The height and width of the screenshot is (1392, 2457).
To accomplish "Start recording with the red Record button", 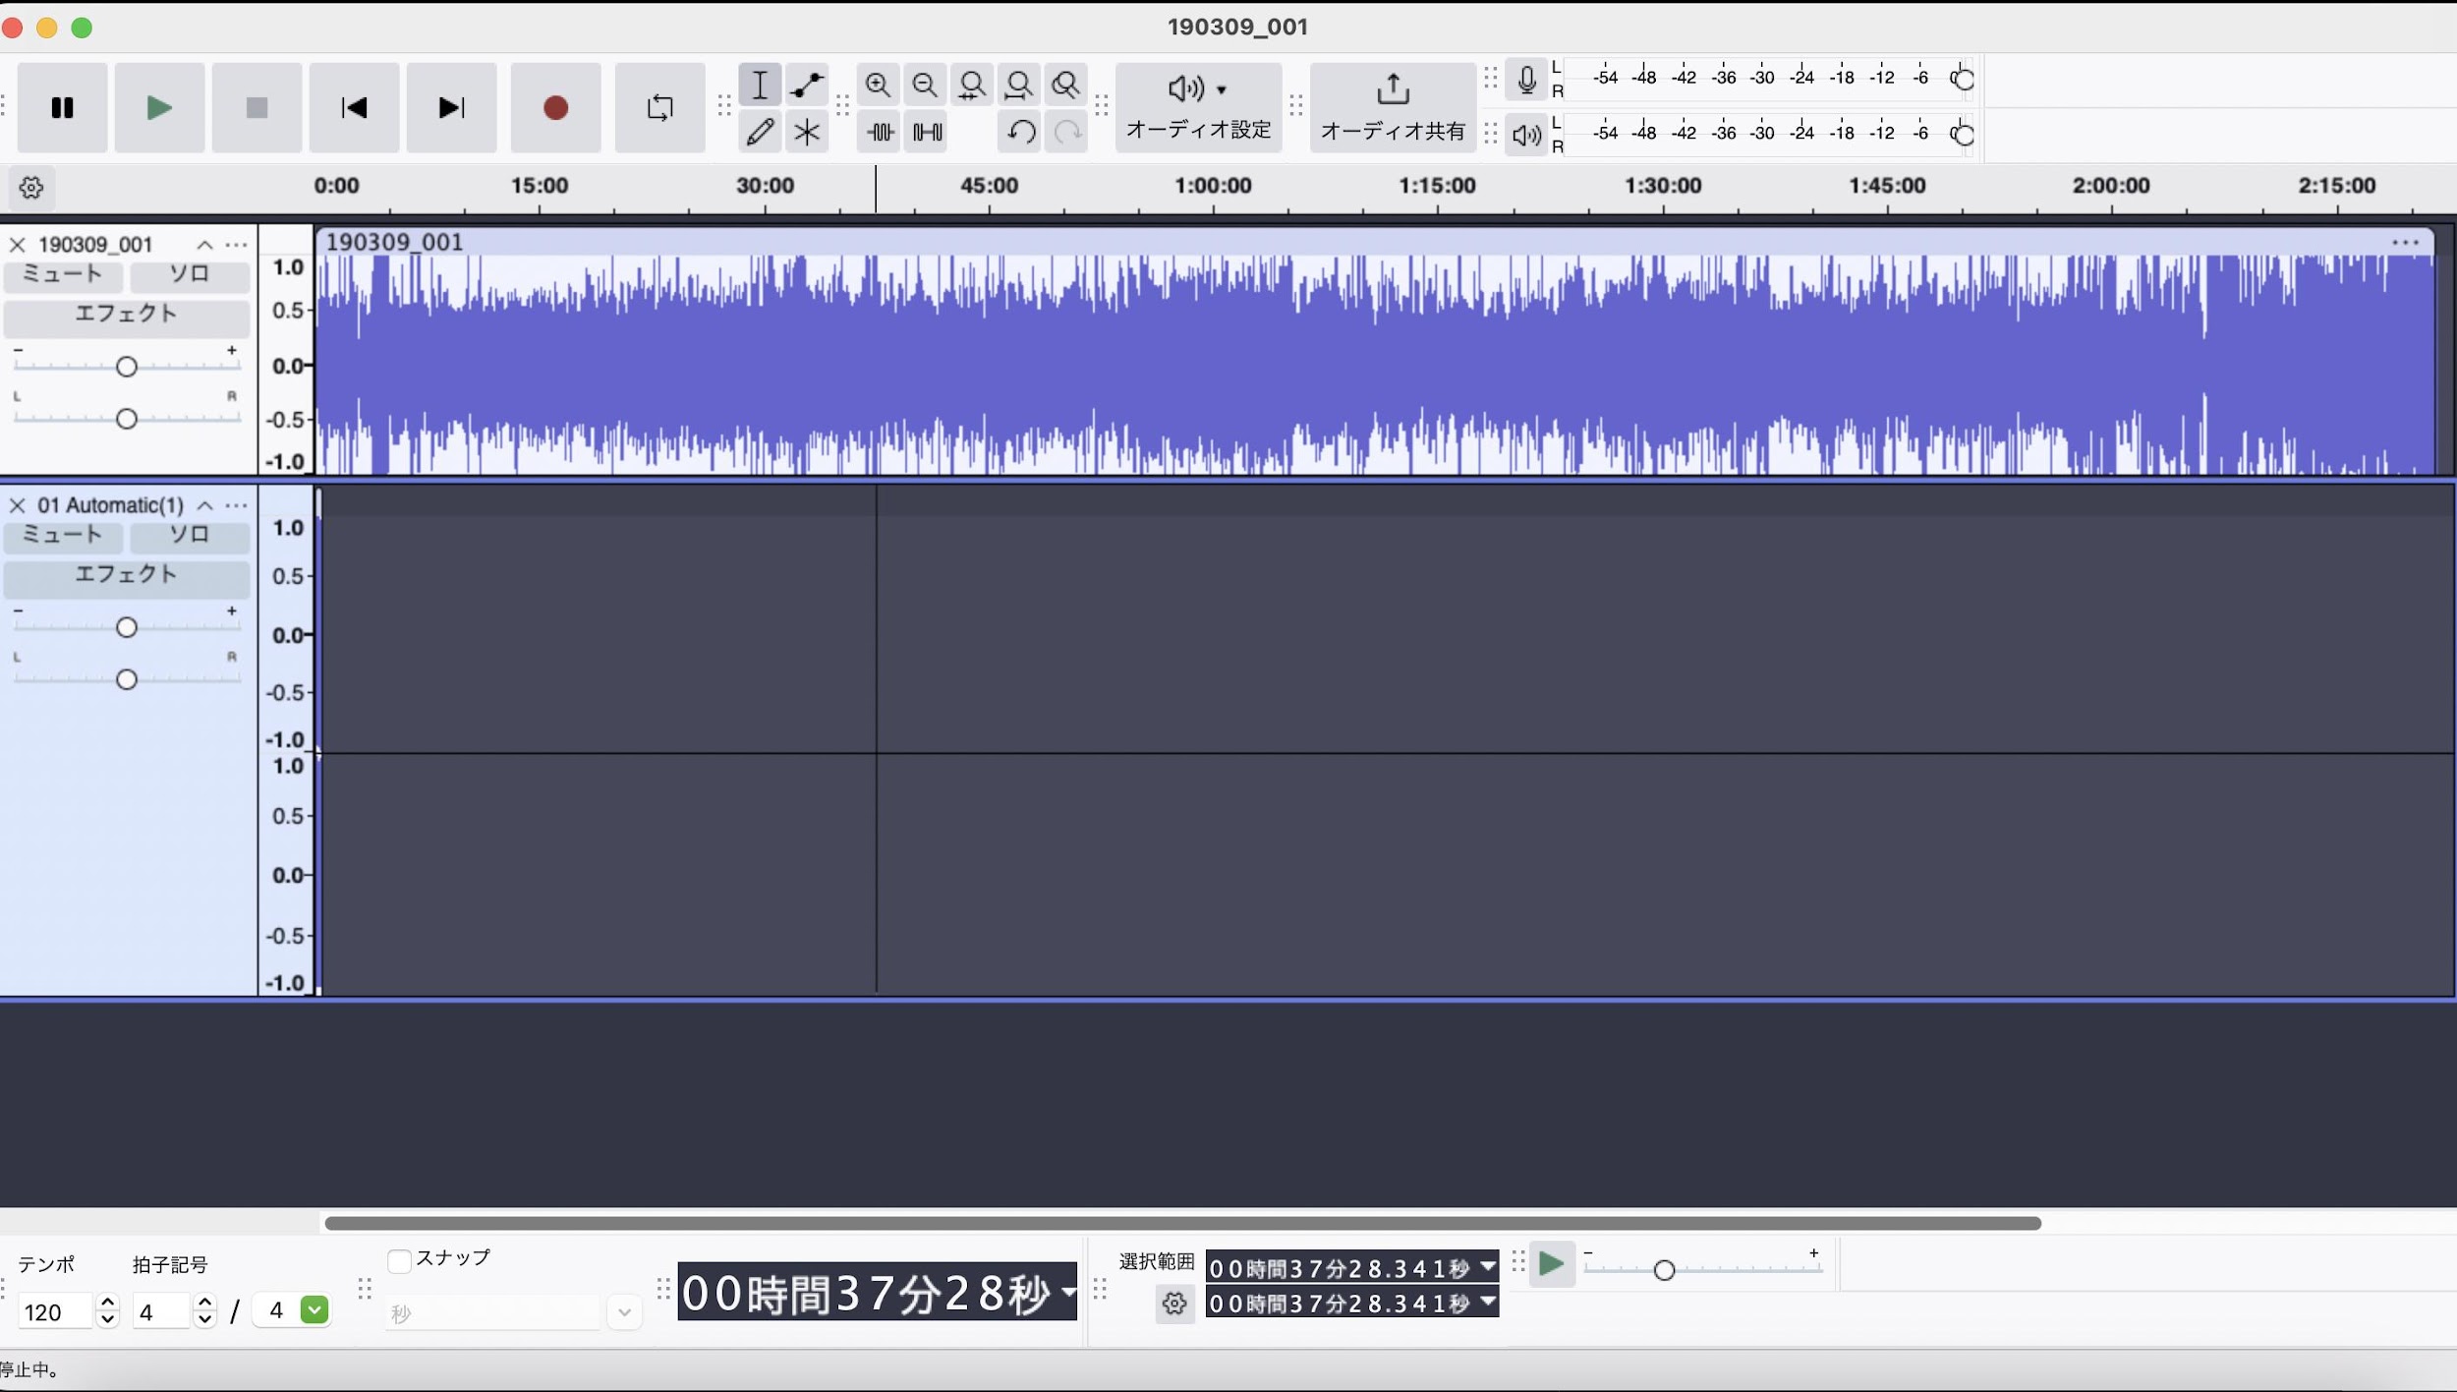I will pos(555,107).
